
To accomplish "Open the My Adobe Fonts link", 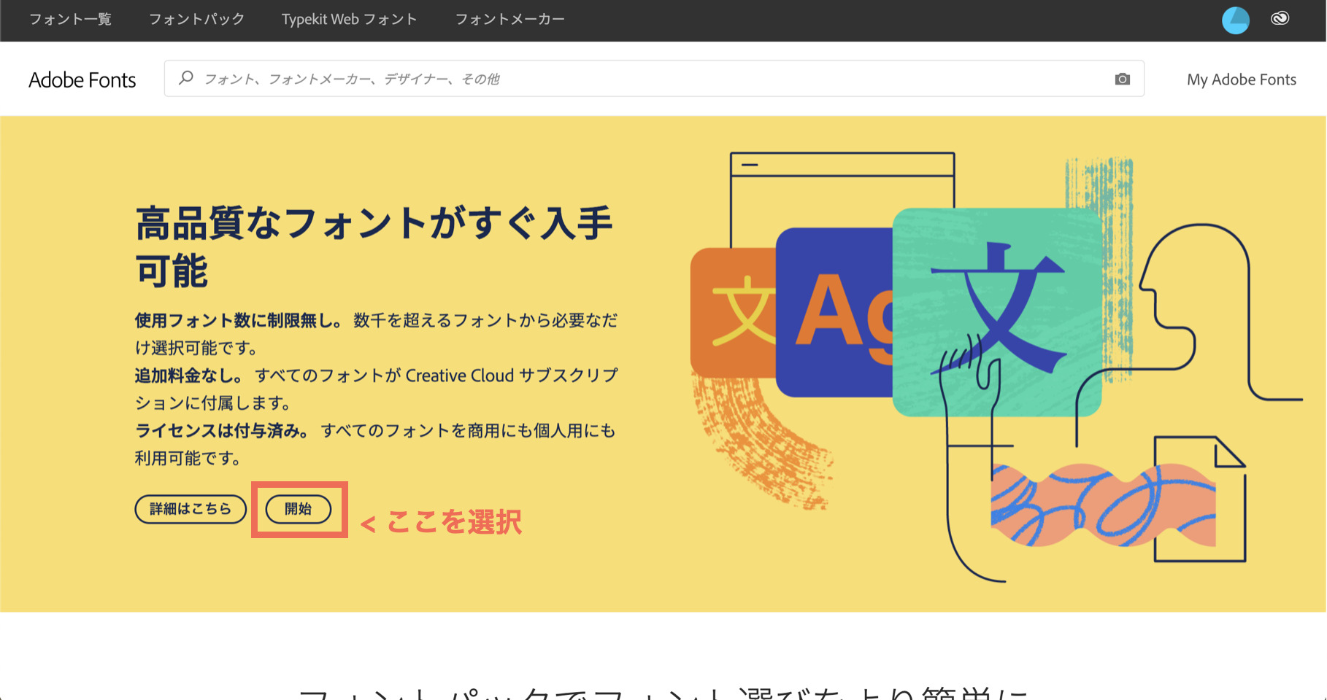I will [x=1241, y=79].
